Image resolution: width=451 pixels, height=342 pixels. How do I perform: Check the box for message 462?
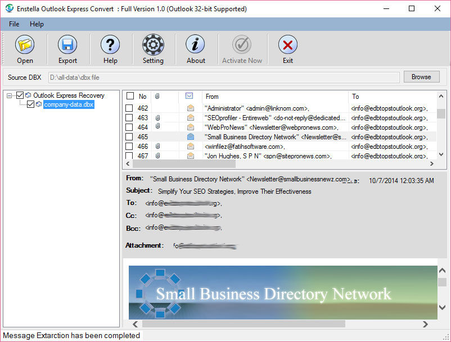click(129, 108)
